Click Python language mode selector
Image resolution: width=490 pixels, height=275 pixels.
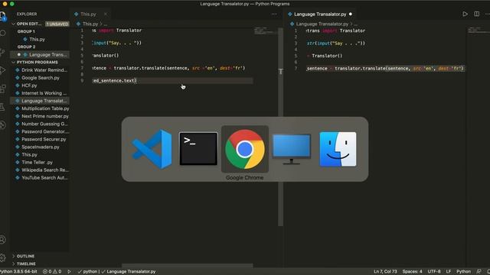click(463, 272)
